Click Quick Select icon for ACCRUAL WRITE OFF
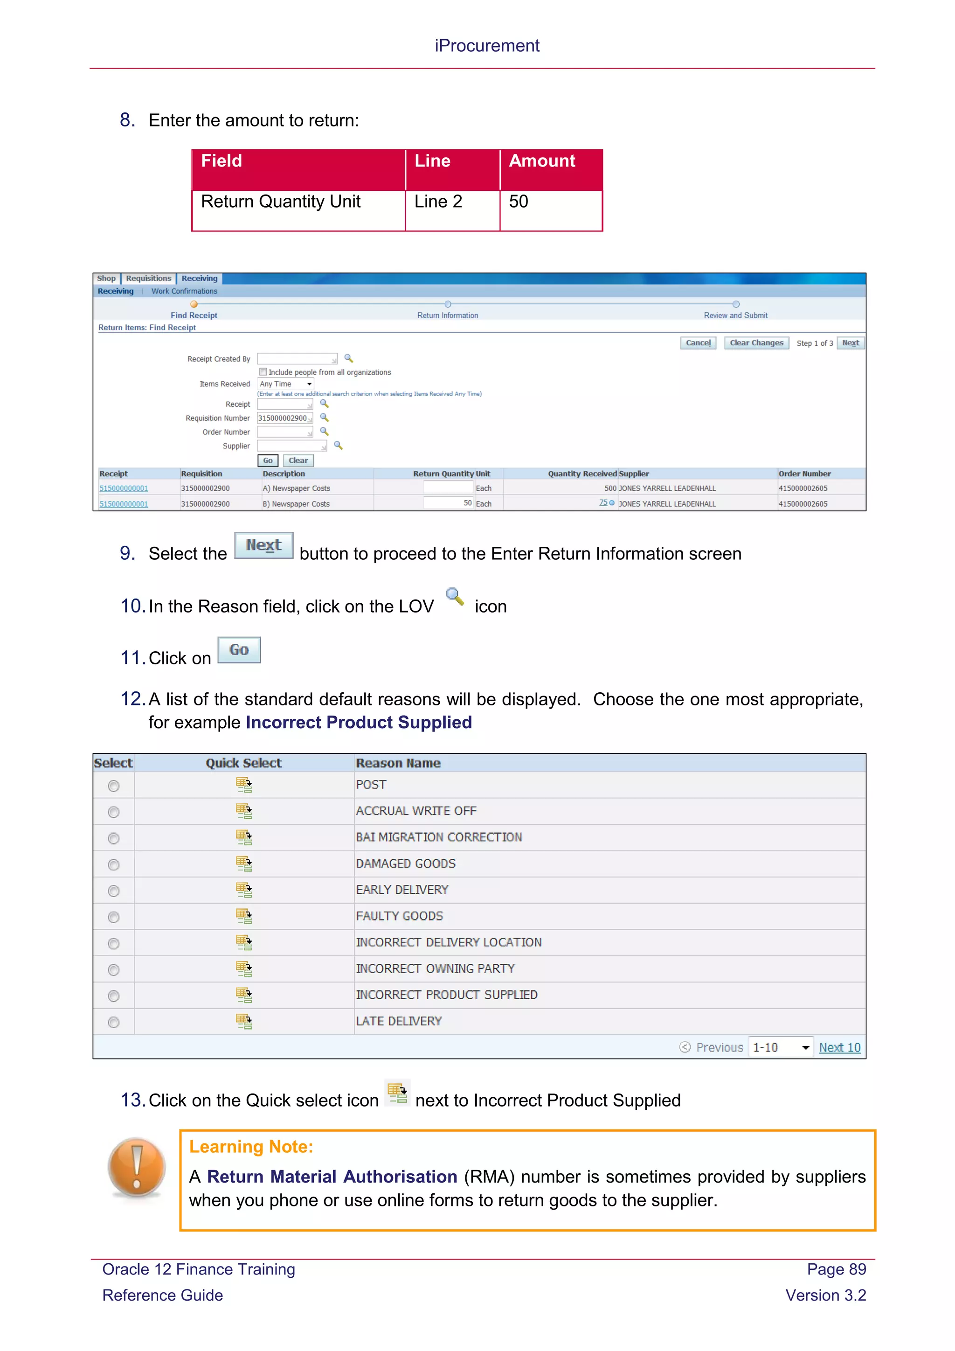Image resolution: width=955 pixels, height=1351 pixels. coord(243,811)
